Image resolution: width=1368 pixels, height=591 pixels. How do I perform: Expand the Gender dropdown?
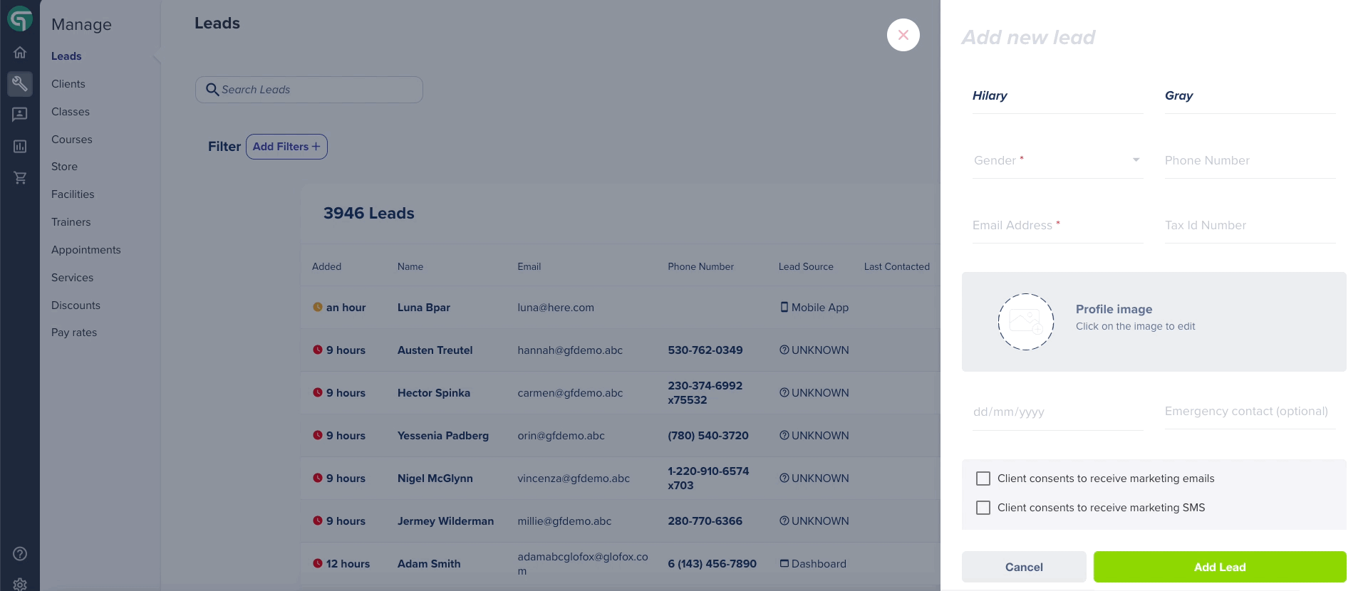point(1057,160)
